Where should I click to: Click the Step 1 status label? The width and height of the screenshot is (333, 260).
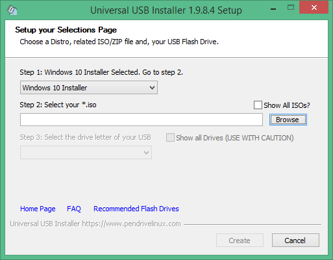(101, 72)
